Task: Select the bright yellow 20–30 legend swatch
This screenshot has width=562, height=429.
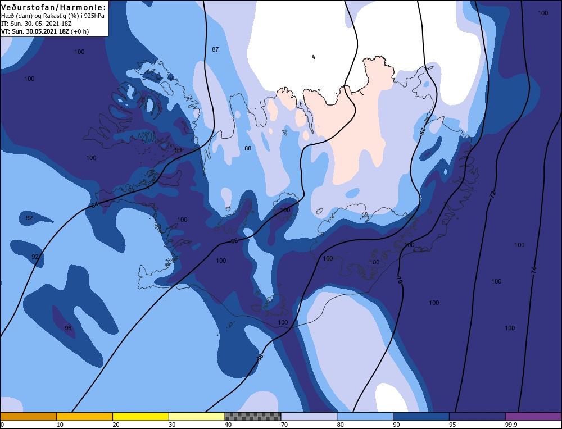Action: (x=140, y=417)
